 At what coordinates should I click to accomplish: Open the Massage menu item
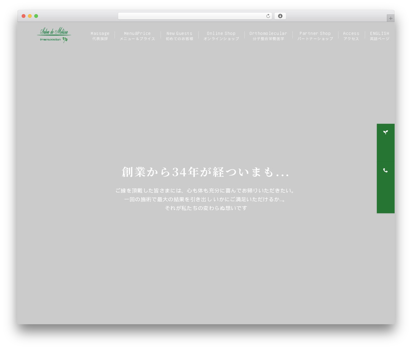point(100,36)
